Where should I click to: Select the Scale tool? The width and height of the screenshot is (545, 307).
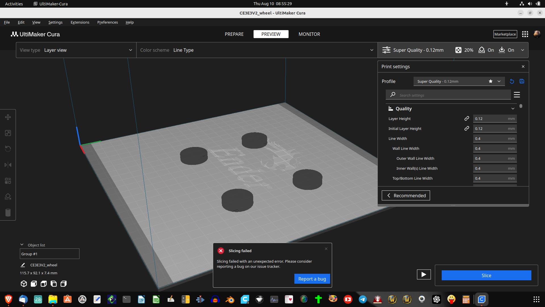(x=8, y=133)
